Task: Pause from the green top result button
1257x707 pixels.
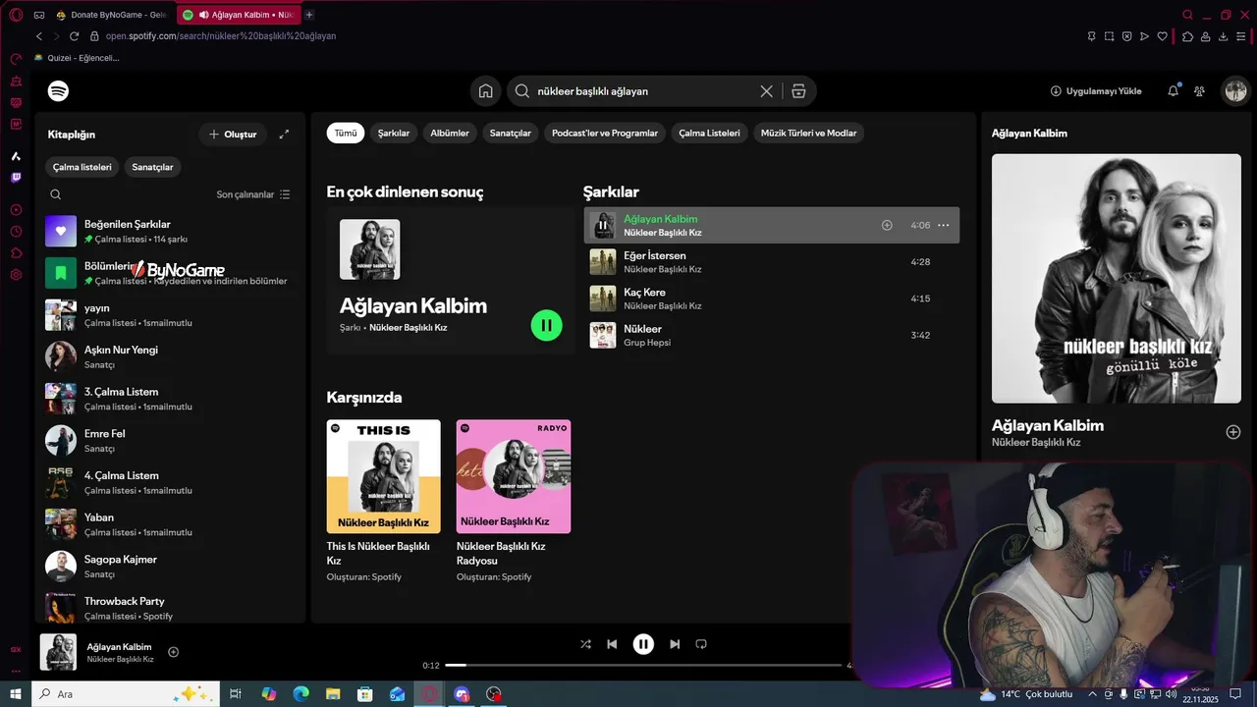Action: (546, 325)
